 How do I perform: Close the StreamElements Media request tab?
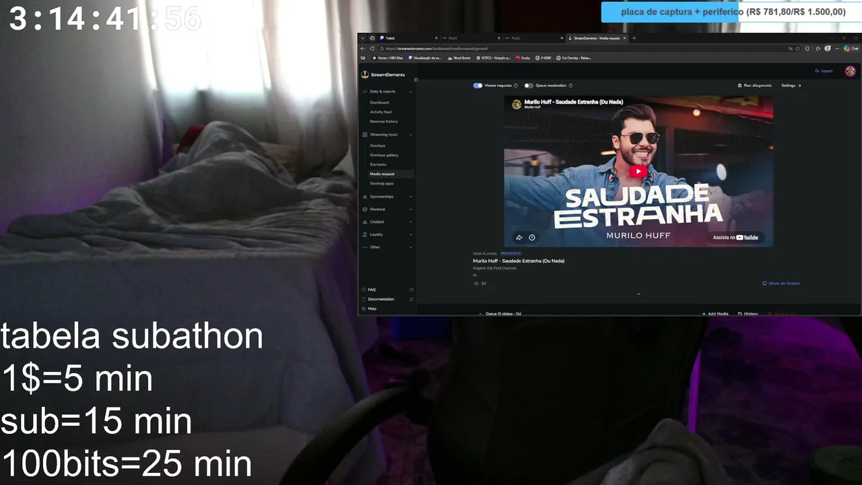[x=625, y=38]
